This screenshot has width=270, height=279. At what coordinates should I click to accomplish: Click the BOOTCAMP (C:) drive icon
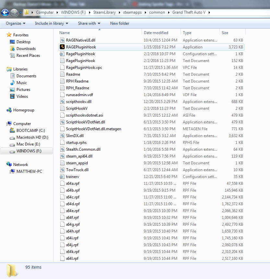coord(12,131)
